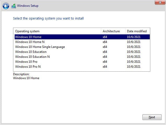Click the x64 cell of Windows 10 Education
Screen dimensions: 166x125
tap(105, 52)
